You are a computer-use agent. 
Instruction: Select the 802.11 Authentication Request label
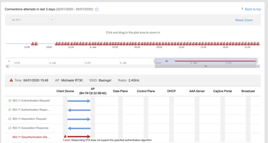(x=31, y=100)
